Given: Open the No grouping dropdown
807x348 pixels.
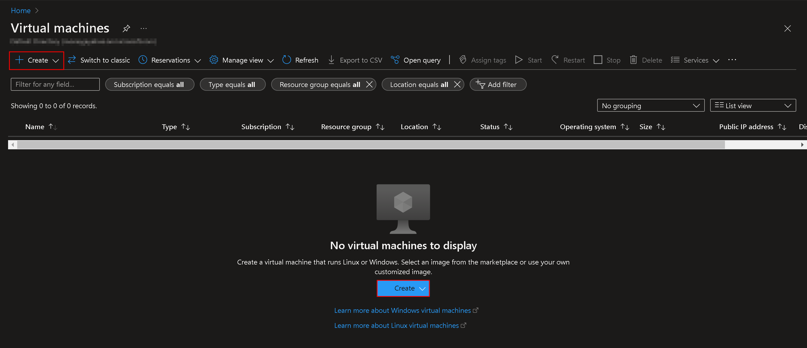Looking at the screenshot, I should click(651, 105).
